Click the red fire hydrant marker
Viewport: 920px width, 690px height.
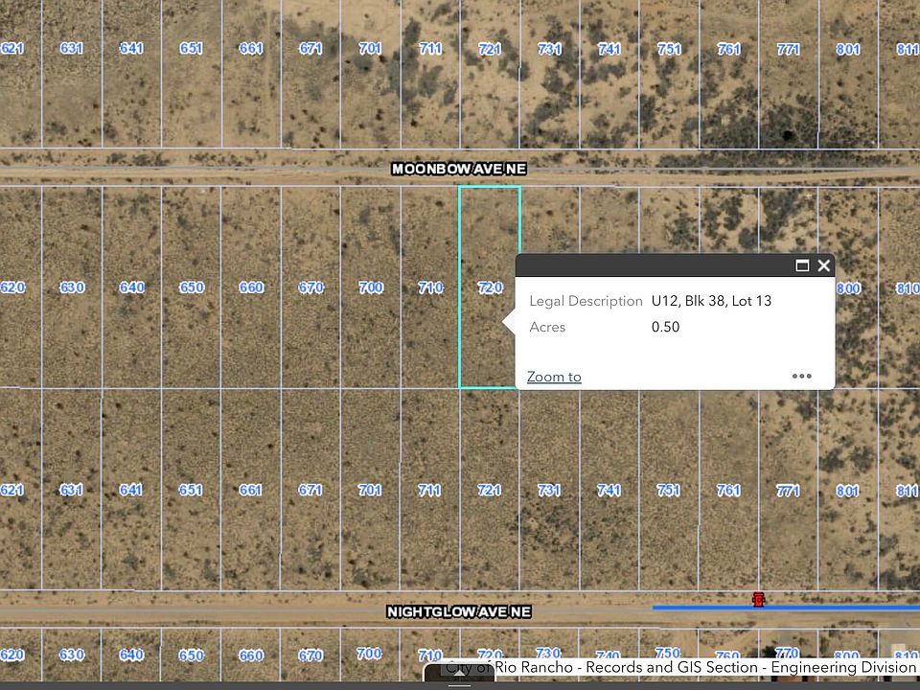(x=759, y=599)
